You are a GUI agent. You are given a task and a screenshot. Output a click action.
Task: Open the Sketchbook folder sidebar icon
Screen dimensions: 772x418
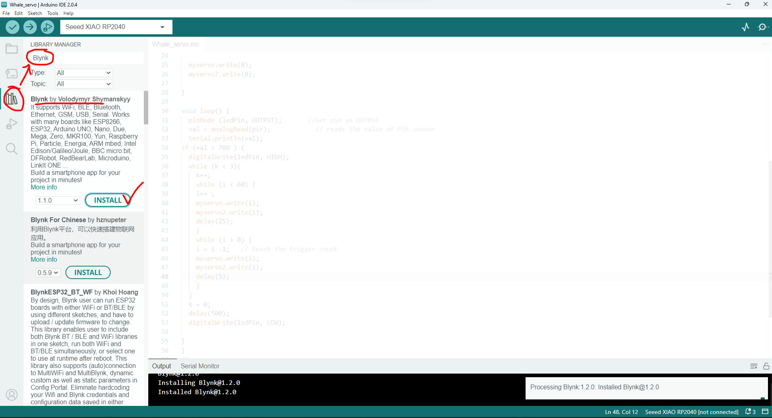pos(12,49)
